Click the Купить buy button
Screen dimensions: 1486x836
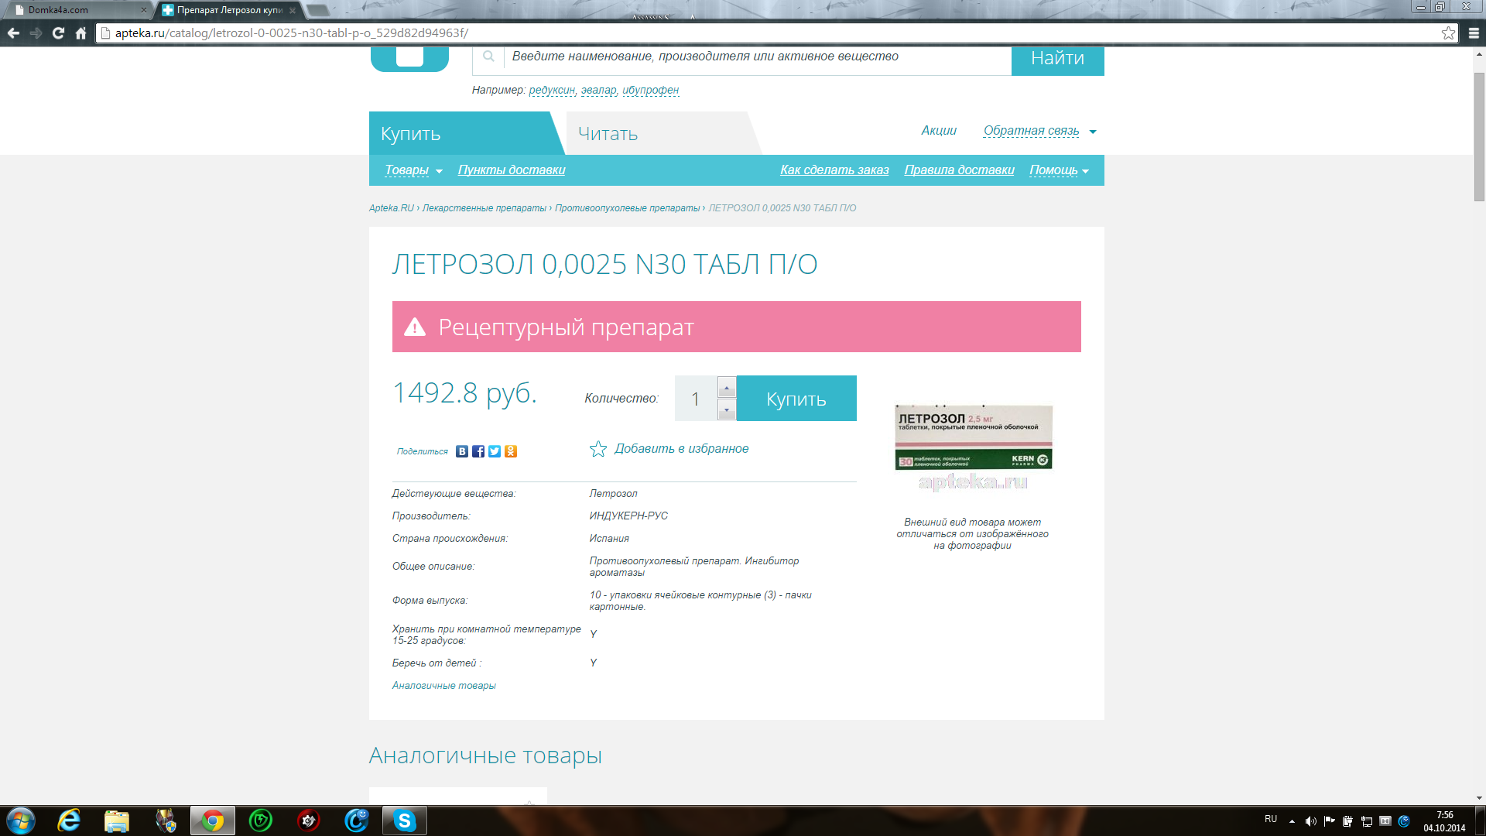click(x=796, y=399)
